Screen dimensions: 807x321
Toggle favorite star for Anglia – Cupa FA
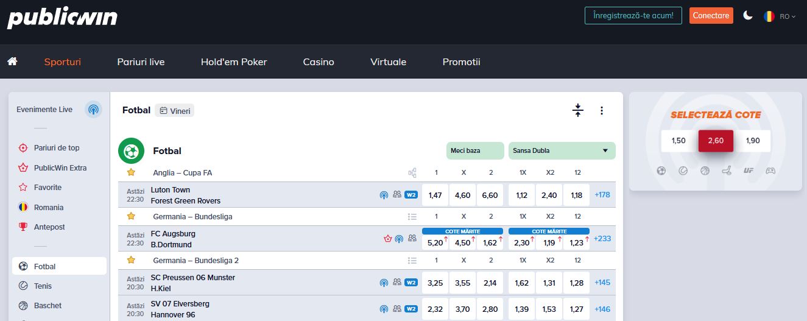click(x=131, y=172)
